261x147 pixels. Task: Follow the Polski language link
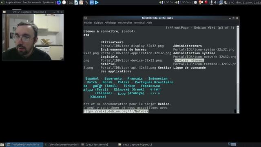[x=124, y=82]
